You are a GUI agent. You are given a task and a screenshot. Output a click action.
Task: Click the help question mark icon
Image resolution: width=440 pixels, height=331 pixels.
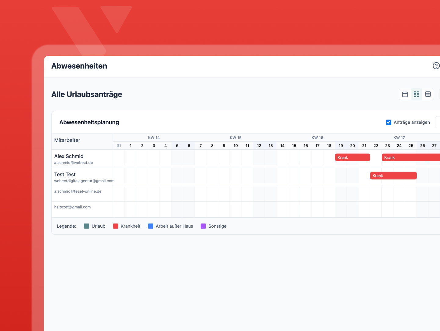tap(436, 66)
